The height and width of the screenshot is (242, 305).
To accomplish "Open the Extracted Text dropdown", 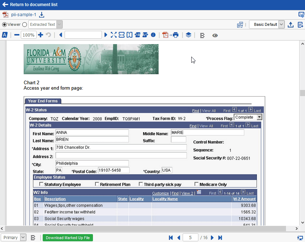I will pos(46,24).
